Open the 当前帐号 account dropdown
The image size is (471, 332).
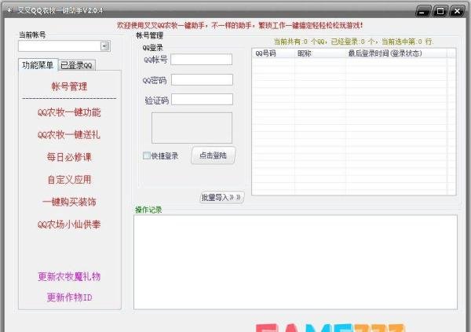(x=105, y=46)
